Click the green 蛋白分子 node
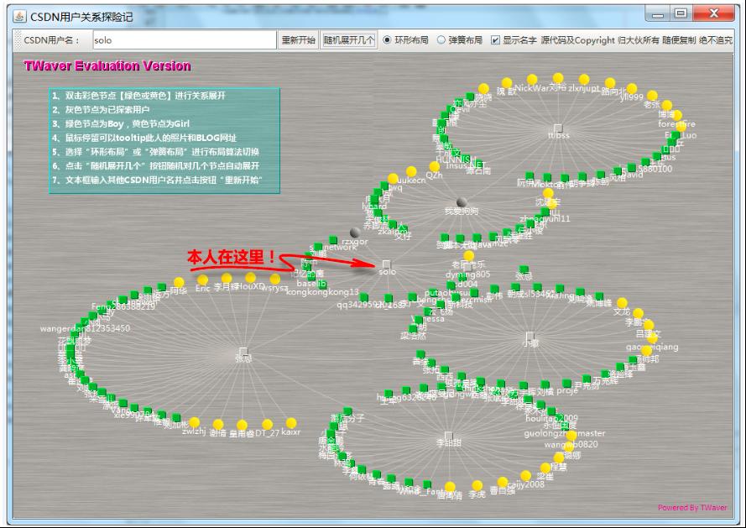Viewport: 746px width, 528px height. tap(347, 411)
